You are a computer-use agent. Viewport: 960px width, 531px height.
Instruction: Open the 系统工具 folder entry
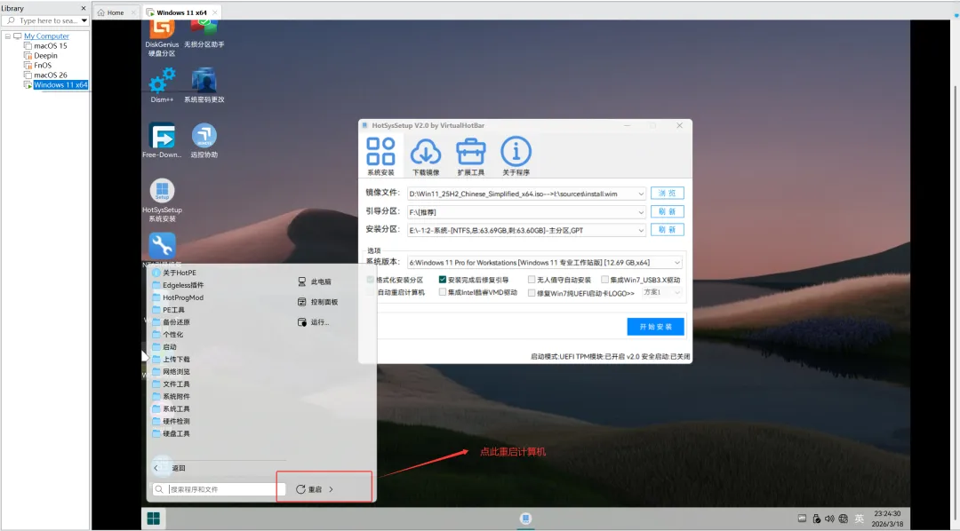point(171,408)
